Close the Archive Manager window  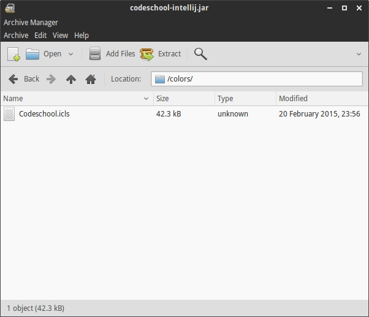[359, 8]
